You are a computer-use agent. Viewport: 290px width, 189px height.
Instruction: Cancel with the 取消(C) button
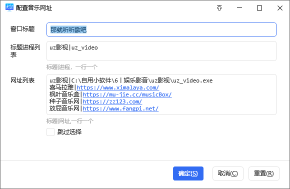pyautogui.click(x=228, y=173)
